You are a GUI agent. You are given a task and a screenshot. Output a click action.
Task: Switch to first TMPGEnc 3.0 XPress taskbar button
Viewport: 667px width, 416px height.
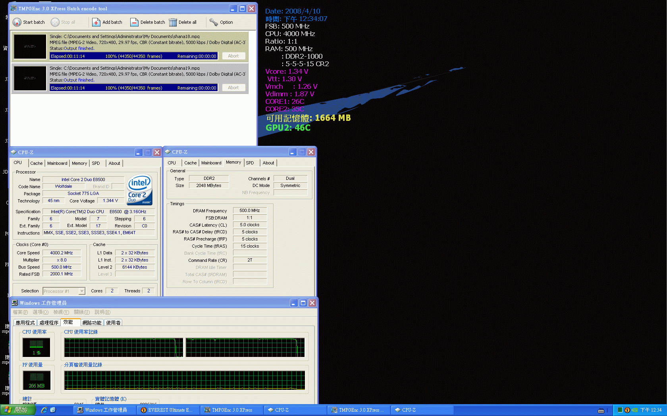[232, 410]
